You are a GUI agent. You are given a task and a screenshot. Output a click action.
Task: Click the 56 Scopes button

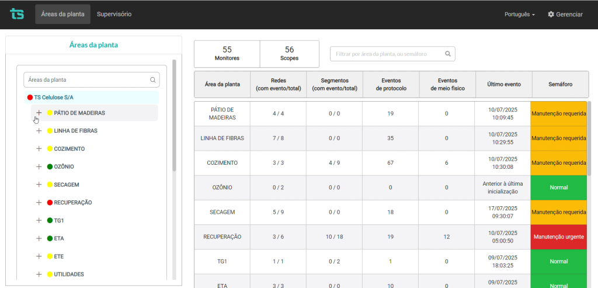click(289, 54)
